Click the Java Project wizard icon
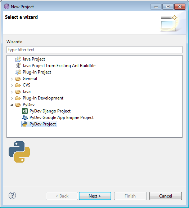 click(x=18, y=59)
